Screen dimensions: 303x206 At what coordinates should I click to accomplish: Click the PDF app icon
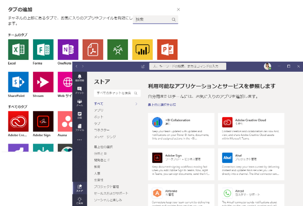click(x=93, y=50)
